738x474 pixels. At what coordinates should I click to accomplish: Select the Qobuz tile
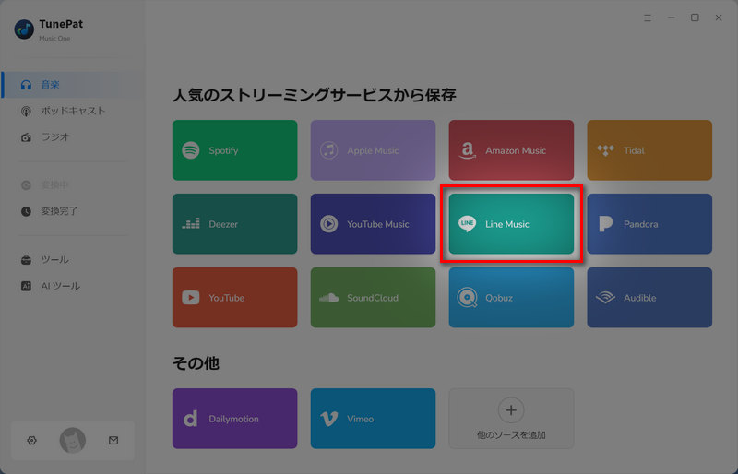(511, 298)
